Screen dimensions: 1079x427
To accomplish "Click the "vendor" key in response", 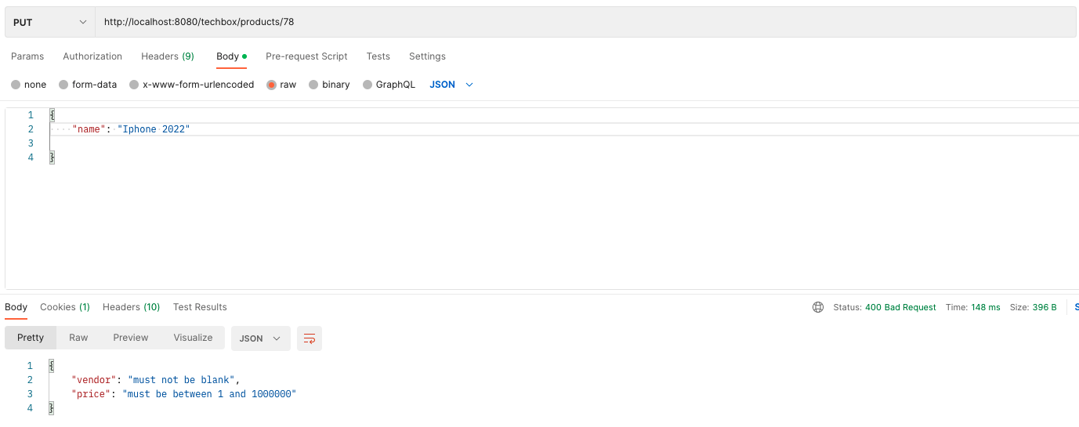I will tap(94, 380).
